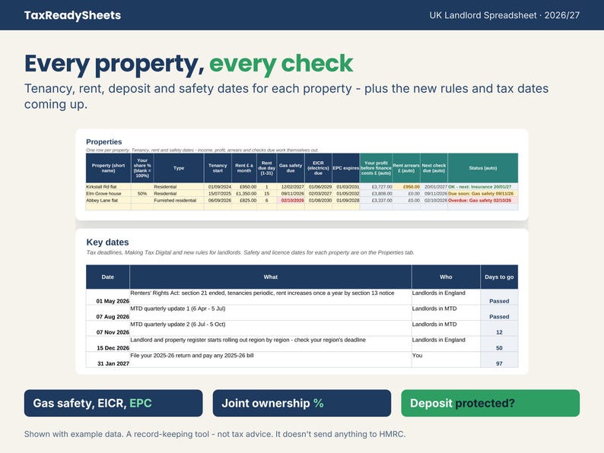
Task: Select the 'Status (auto)' column header
Action: [x=482, y=168]
